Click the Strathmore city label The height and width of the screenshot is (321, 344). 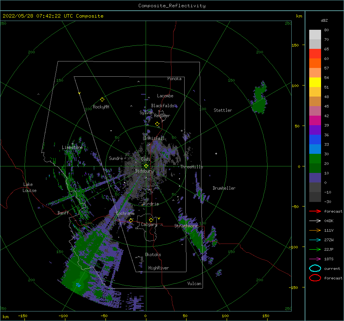tap(186, 226)
